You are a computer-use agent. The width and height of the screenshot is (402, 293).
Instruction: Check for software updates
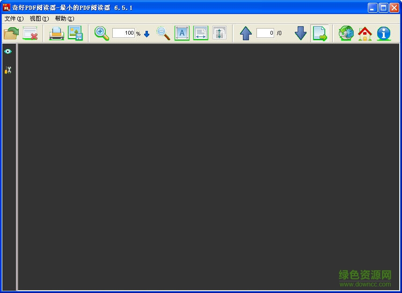click(x=346, y=33)
